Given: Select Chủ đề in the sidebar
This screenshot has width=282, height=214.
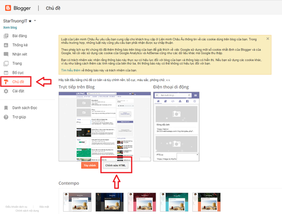Looking at the screenshot, I should click(x=18, y=81).
